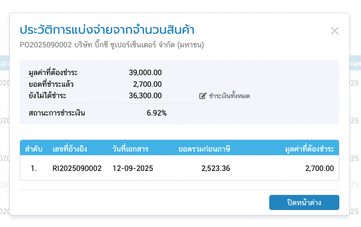The height and width of the screenshot is (227, 361).
Task: Click the มูลค่าที่ต้องชำระ table column header
Action: click(x=309, y=149)
